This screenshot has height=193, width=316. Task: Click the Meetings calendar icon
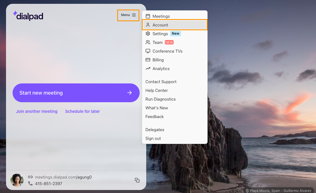click(x=148, y=16)
